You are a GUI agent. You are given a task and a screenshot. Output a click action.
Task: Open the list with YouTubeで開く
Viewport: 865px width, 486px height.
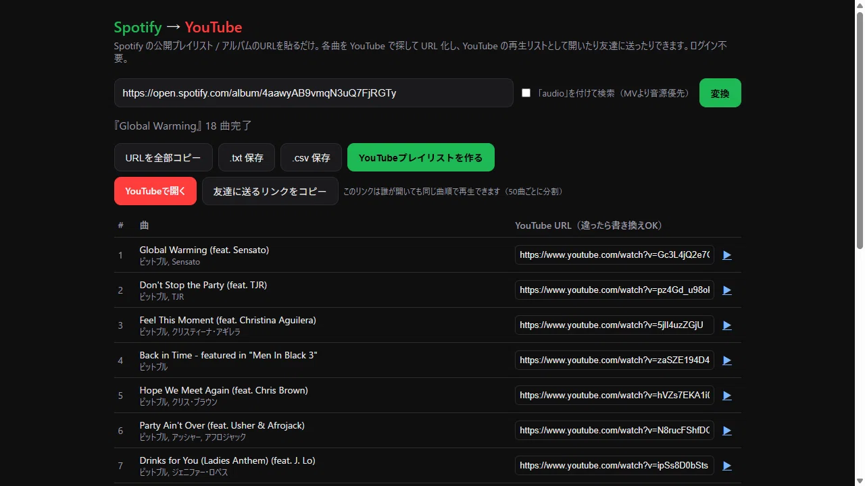[155, 191]
